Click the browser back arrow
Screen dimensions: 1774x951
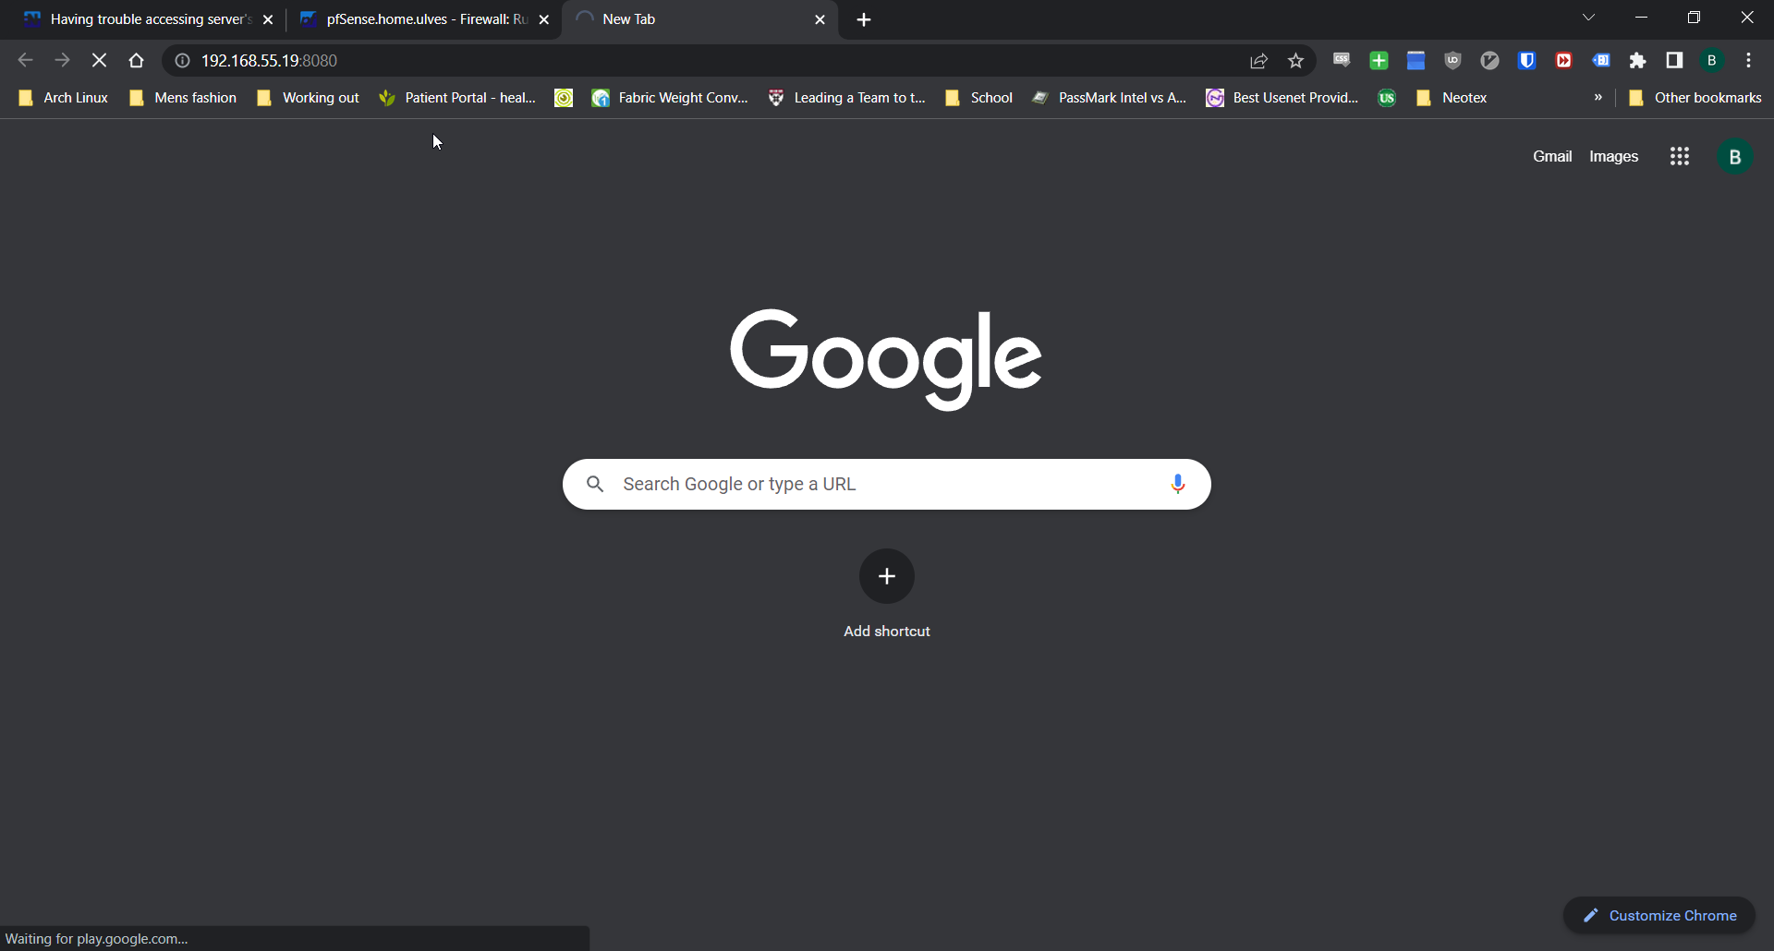[x=26, y=61]
